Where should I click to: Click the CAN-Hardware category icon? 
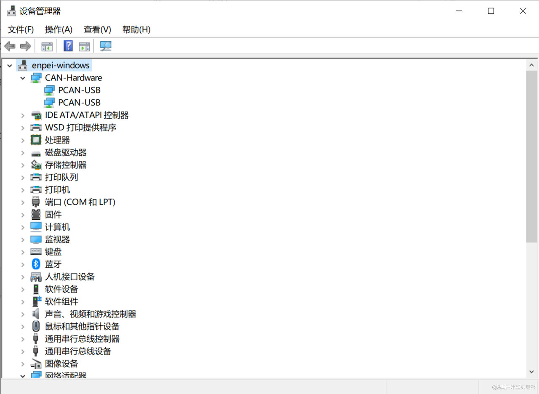36,78
